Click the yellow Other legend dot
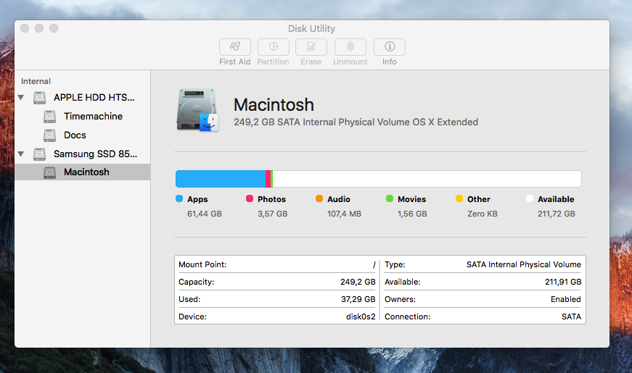632x373 pixels. (x=459, y=198)
